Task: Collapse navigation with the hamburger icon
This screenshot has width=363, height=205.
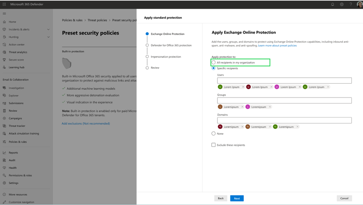Action: [x=4, y=13]
